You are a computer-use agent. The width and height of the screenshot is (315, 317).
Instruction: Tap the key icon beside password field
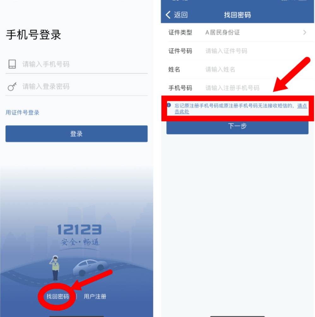pyautogui.click(x=12, y=87)
